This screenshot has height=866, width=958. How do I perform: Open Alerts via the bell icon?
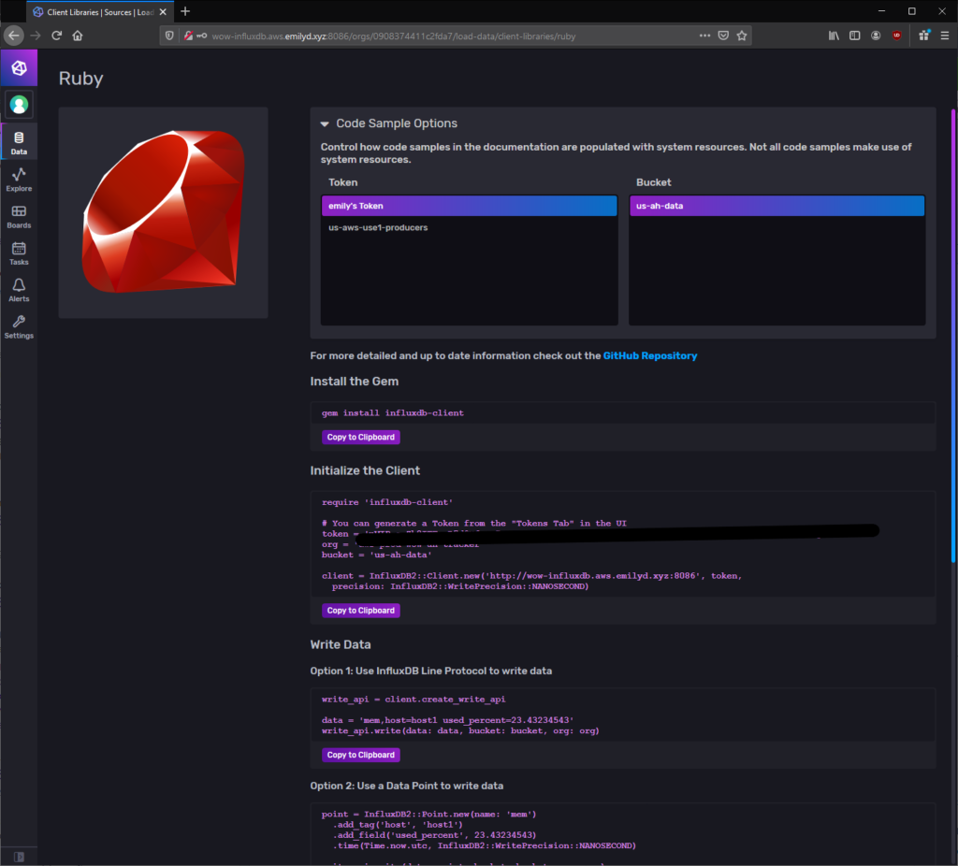pyautogui.click(x=19, y=288)
